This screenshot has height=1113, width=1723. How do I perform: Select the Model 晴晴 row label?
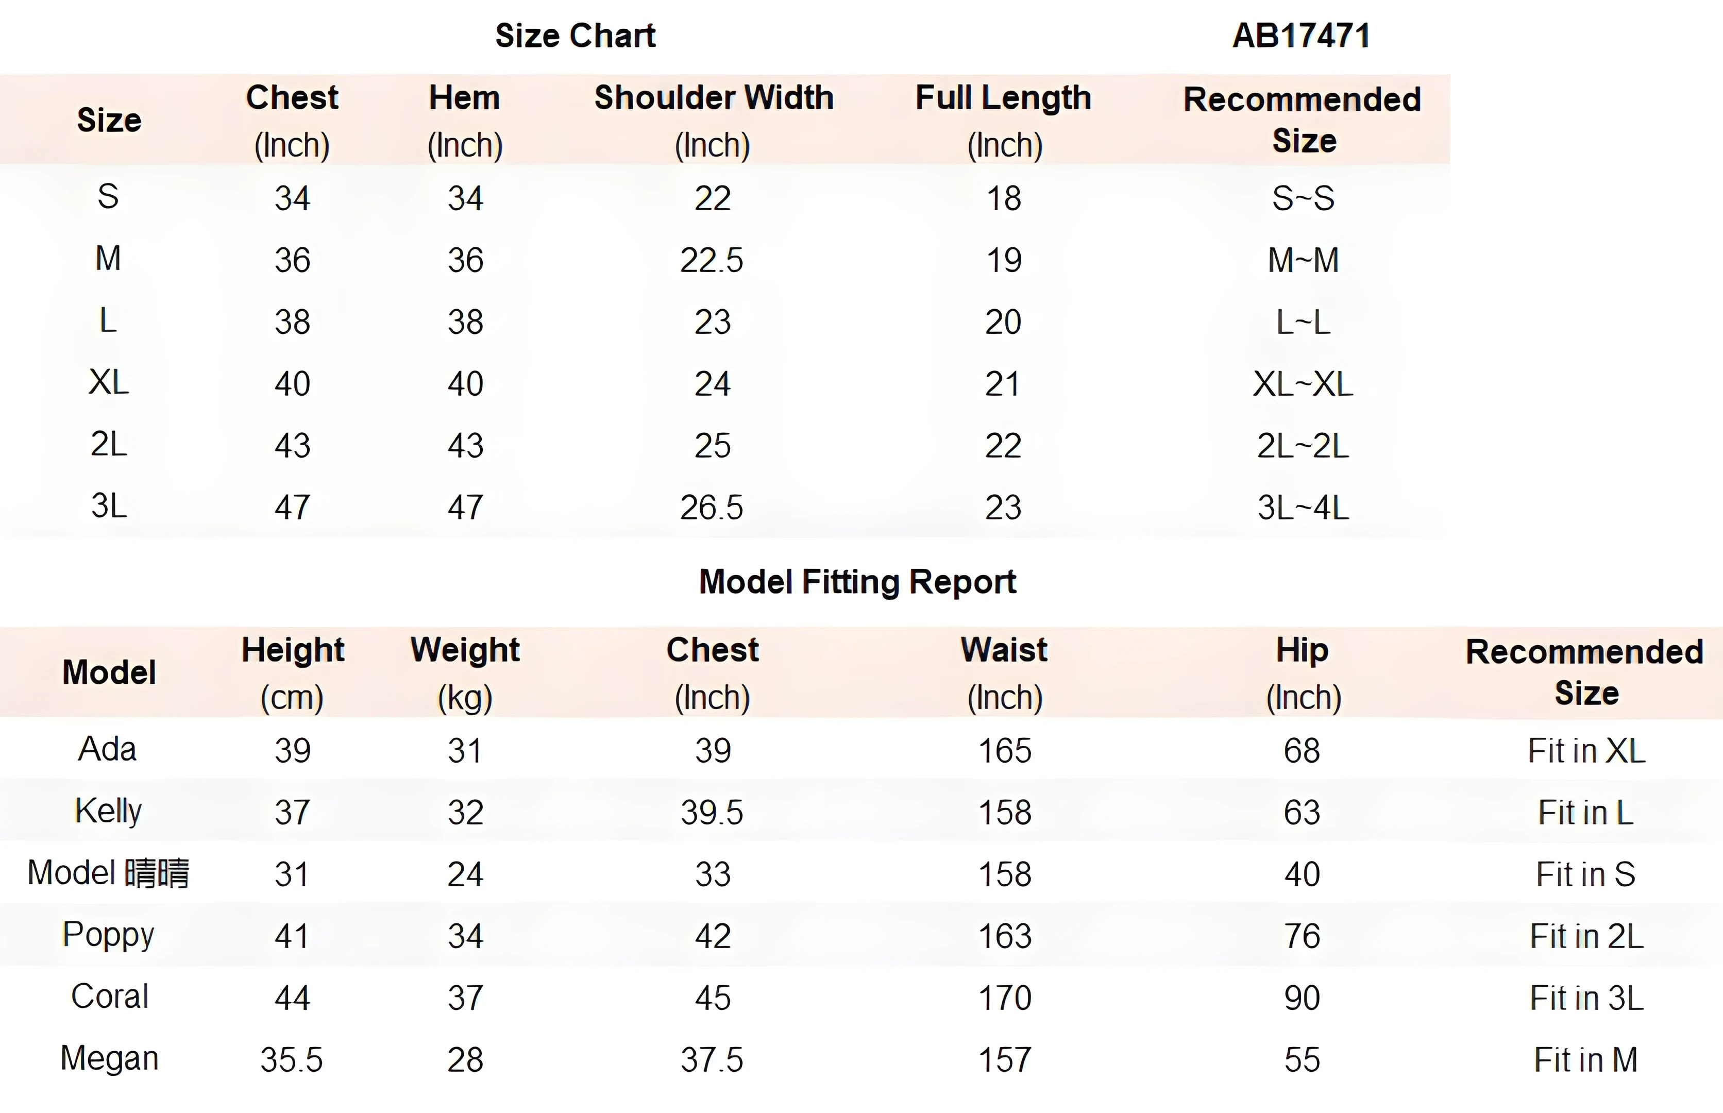tap(108, 873)
